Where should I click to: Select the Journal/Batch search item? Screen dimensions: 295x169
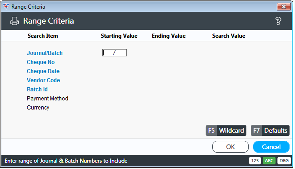tap(45, 53)
